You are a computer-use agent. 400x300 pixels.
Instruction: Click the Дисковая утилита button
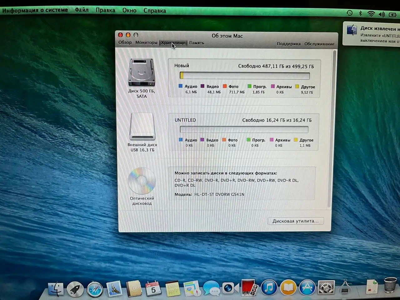click(295, 221)
